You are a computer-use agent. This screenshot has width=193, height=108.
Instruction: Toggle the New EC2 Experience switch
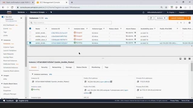coord(3,17)
